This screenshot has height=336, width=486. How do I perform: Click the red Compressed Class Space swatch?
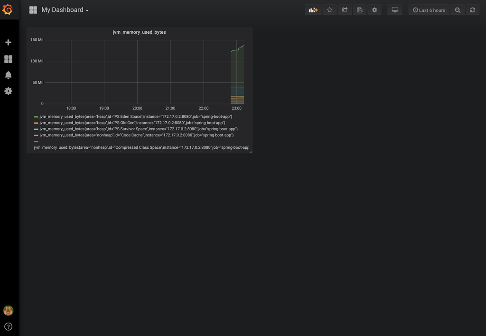[36, 142]
